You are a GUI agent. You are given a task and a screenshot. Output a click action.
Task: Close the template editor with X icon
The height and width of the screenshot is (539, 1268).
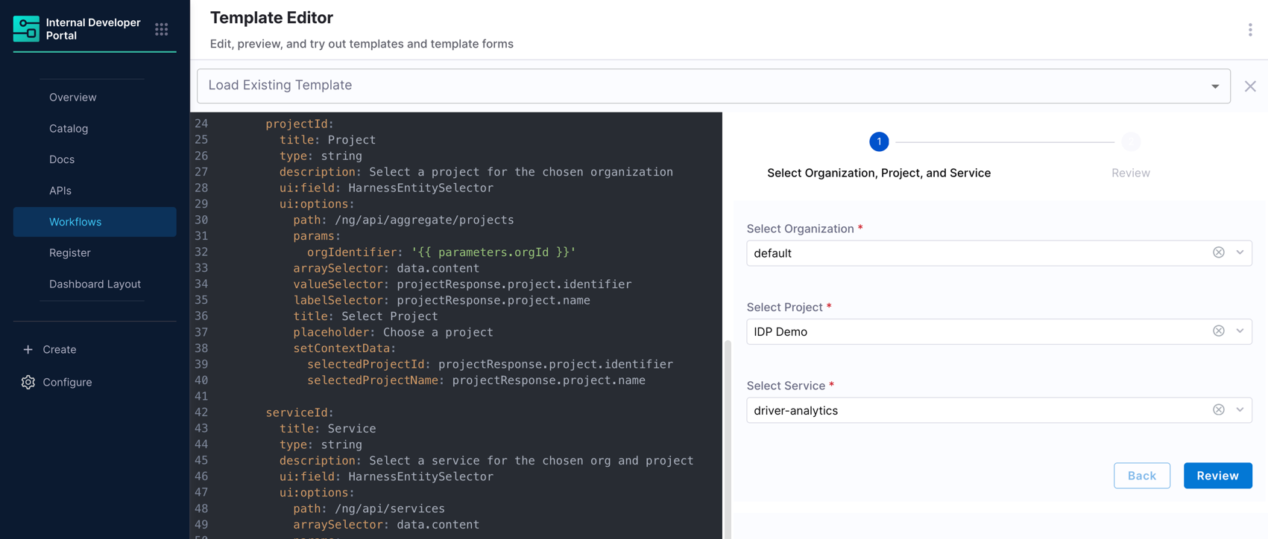[x=1250, y=86]
